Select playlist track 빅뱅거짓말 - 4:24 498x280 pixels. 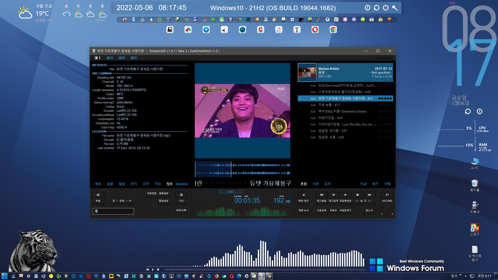(x=345, y=118)
